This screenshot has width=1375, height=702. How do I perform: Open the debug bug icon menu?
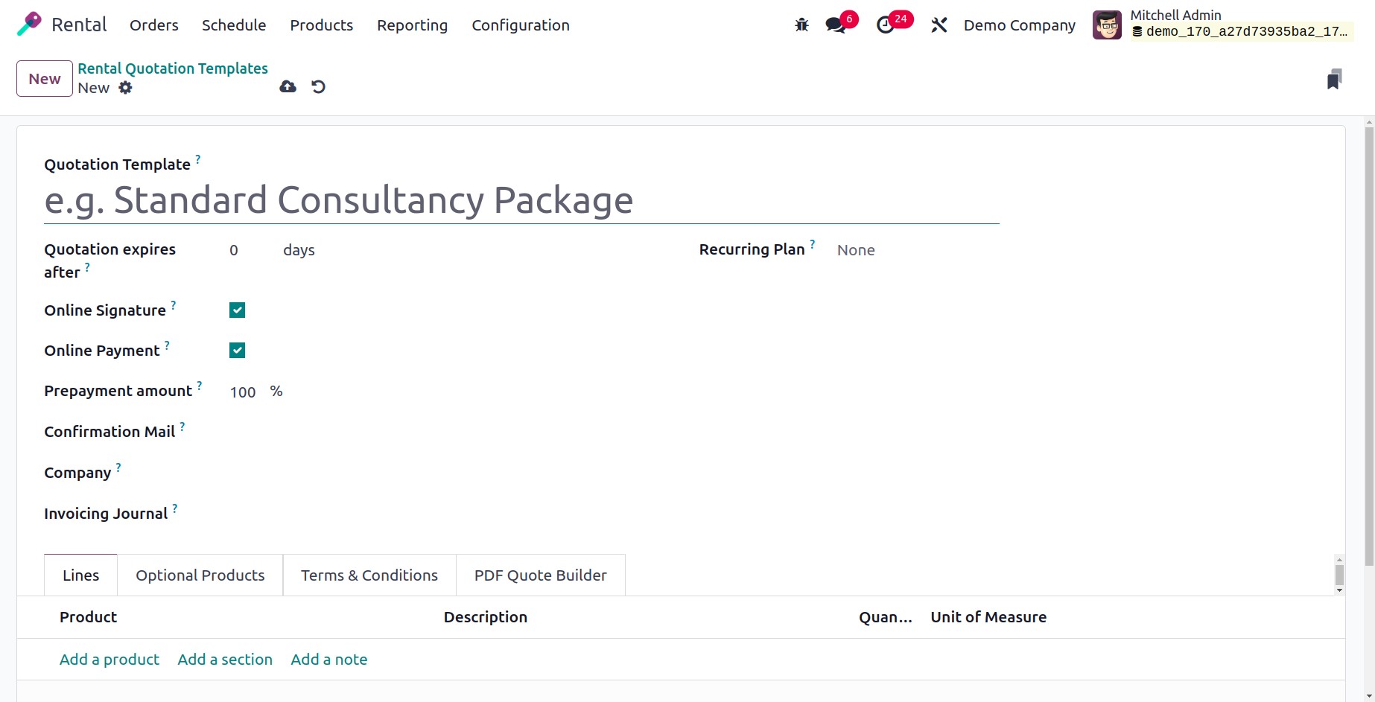(801, 25)
